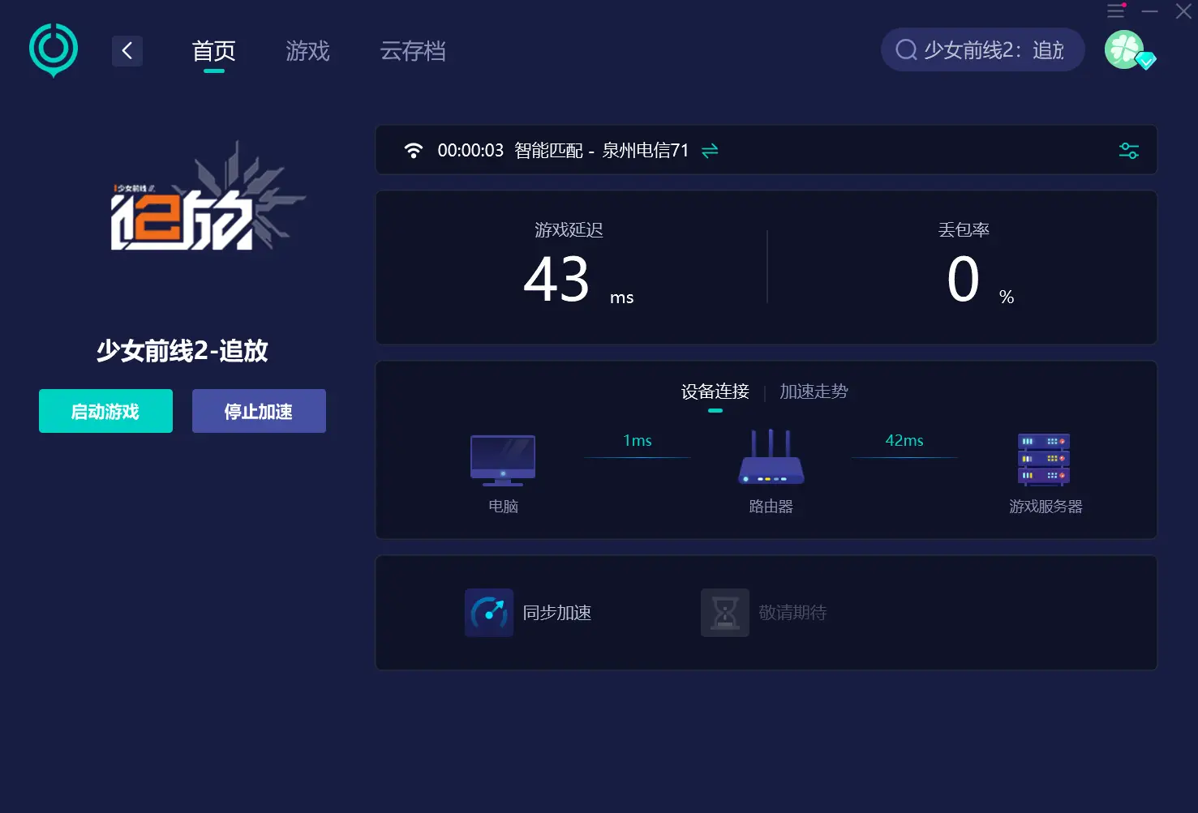The height and width of the screenshot is (813, 1198).
Task: Click the 少女前线2-追放 game title
Action: click(182, 351)
